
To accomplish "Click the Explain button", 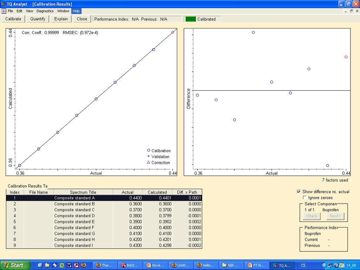I will (61, 19).
